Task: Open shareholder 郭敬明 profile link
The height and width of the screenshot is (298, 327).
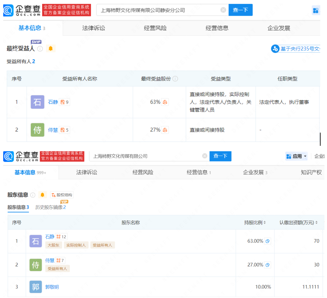Action: click(x=51, y=287)
